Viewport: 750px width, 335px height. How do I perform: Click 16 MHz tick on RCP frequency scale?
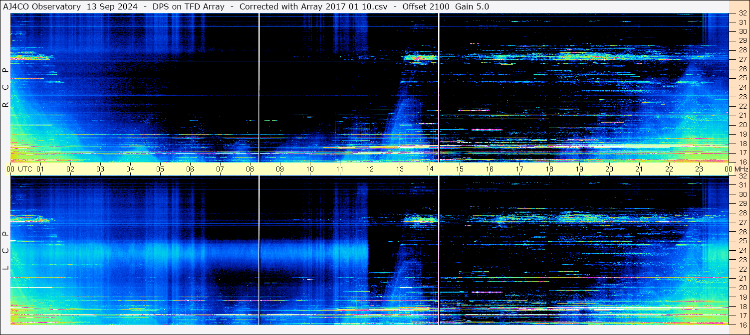(x=743, y=162)
